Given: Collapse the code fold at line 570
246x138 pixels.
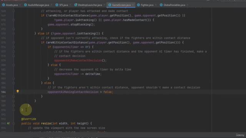Looking at the screenshot, I should click(x=14, y=20).
